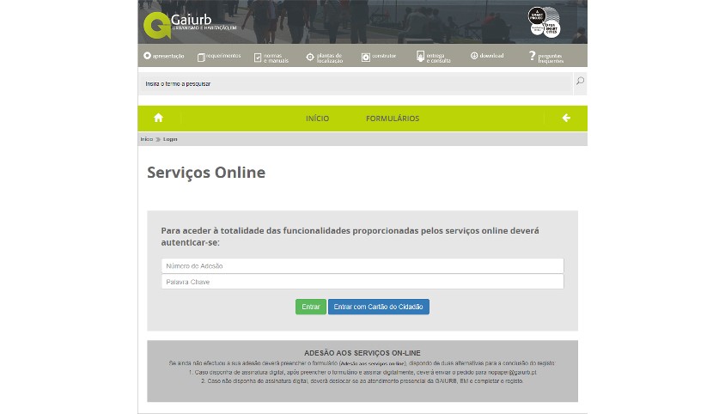Click the magnifying glass search icon
Viewport: 725px width, 414px height.
tap(580, 82)
